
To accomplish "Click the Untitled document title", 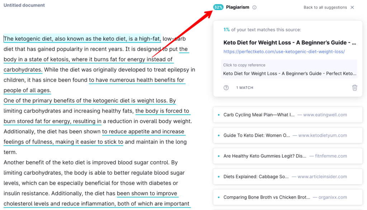I will pos(24,5).
